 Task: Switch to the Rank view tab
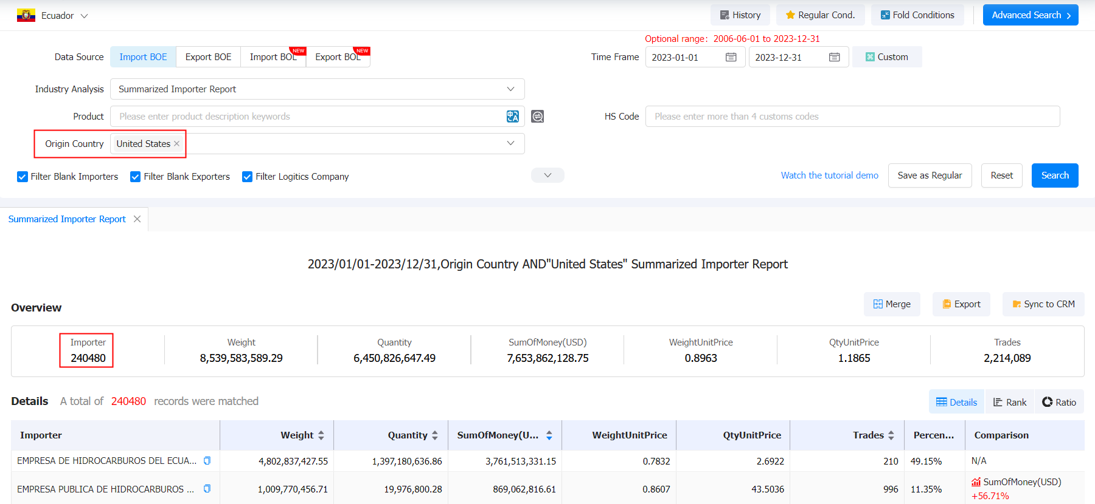coord(1010,402)
